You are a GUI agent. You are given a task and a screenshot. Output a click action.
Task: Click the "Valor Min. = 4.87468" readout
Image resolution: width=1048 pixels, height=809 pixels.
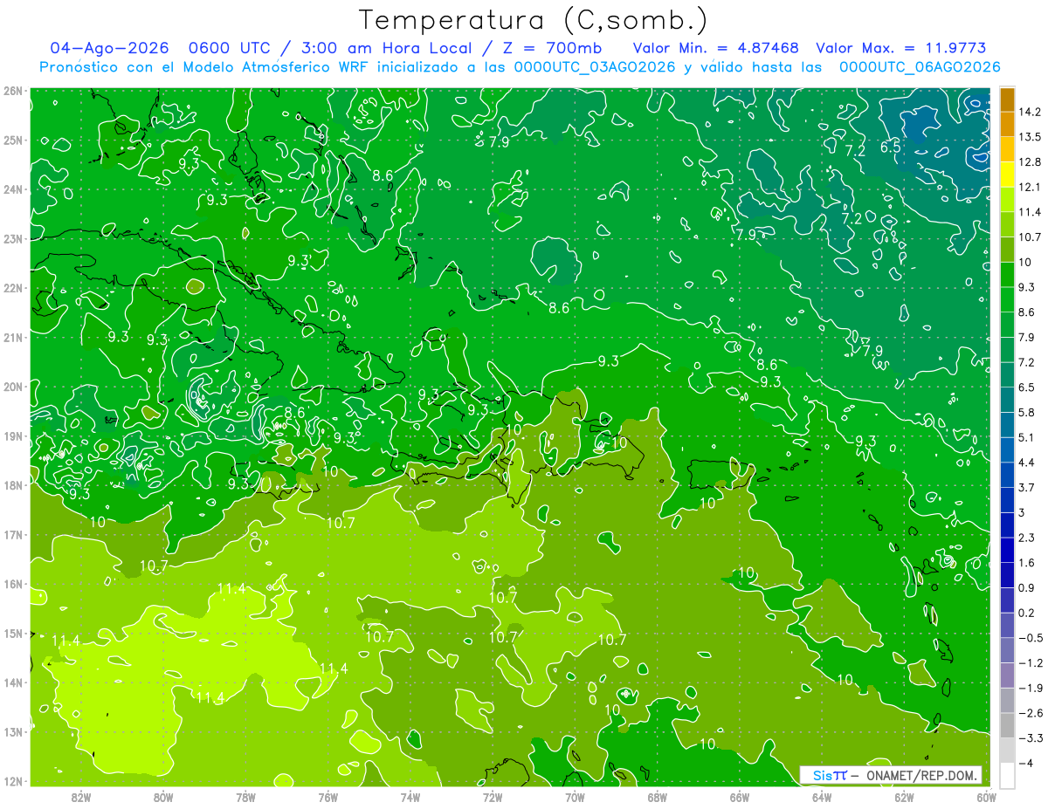click(x=716, y=48)
